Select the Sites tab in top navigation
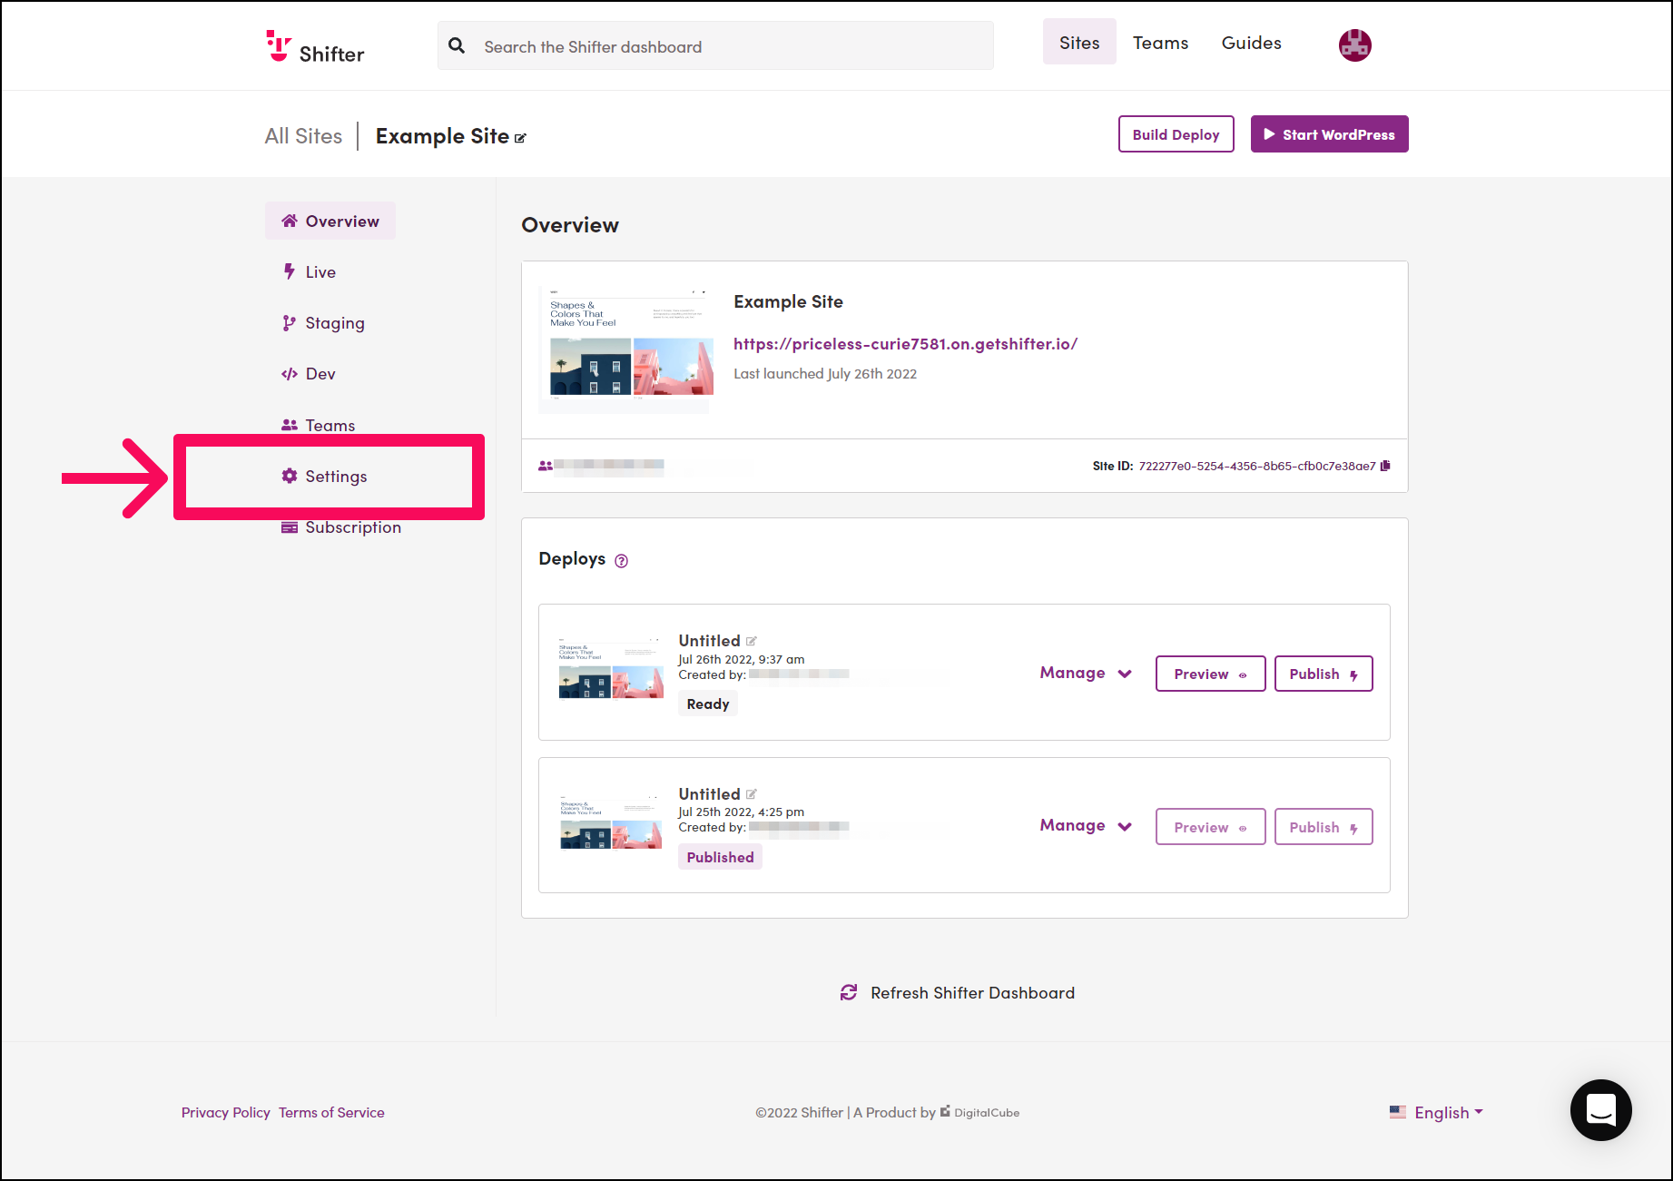 pyautogui.click(x=1079, y=42)
